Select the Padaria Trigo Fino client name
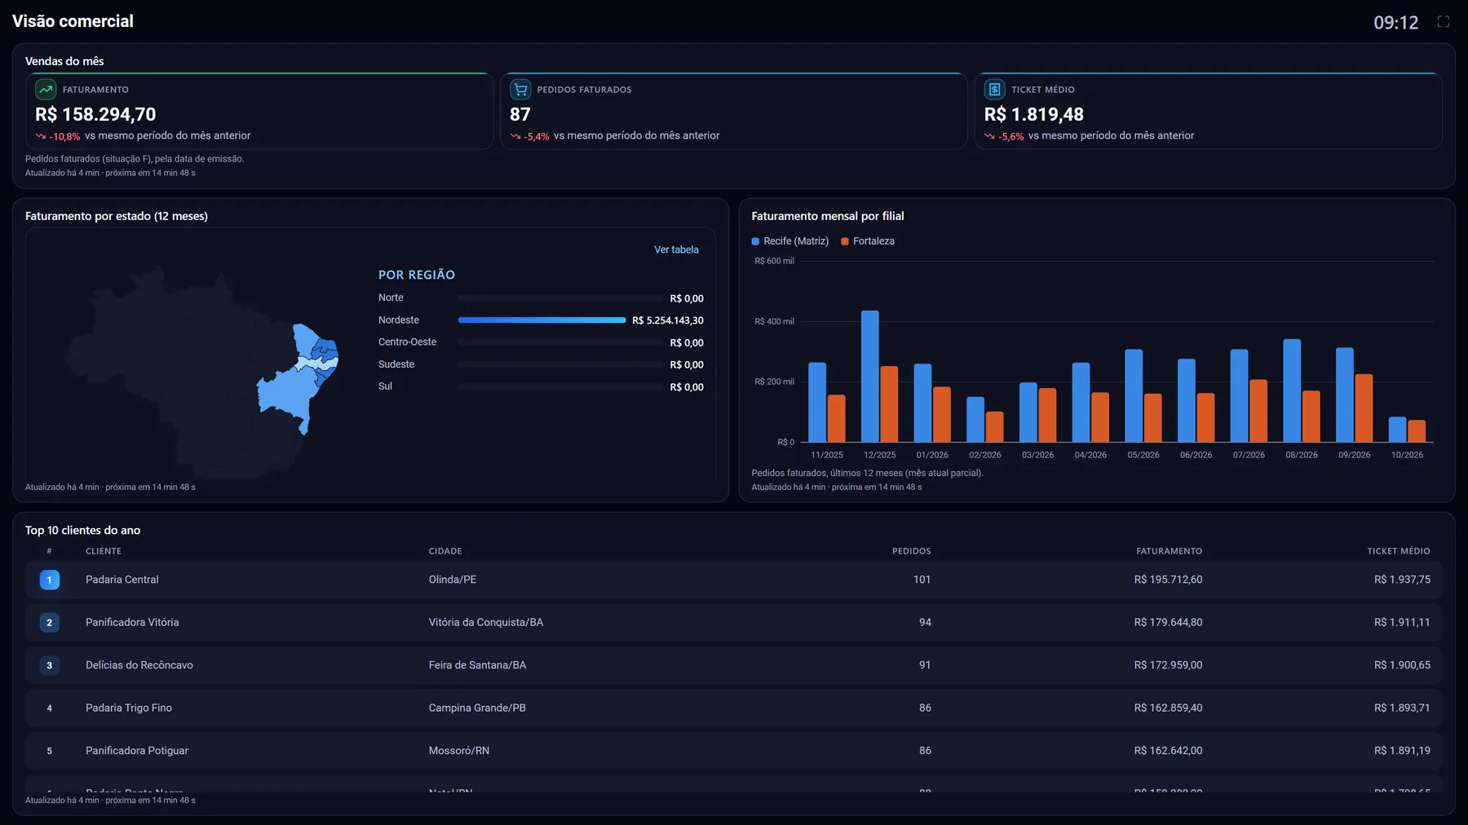The width and height of the screenshot is (1468, 825). point(129,708)
